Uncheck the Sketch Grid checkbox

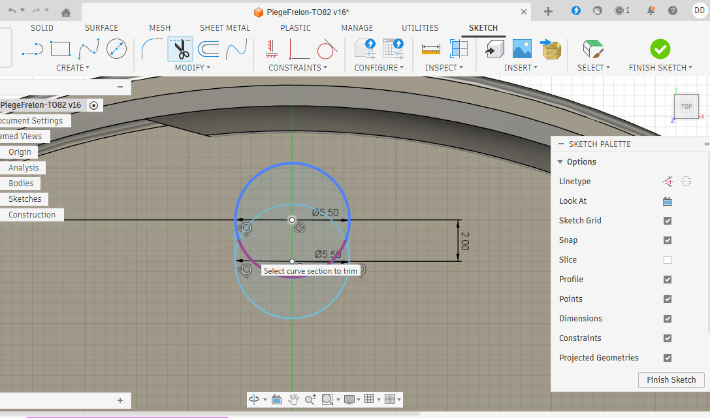tap(668, 221)
